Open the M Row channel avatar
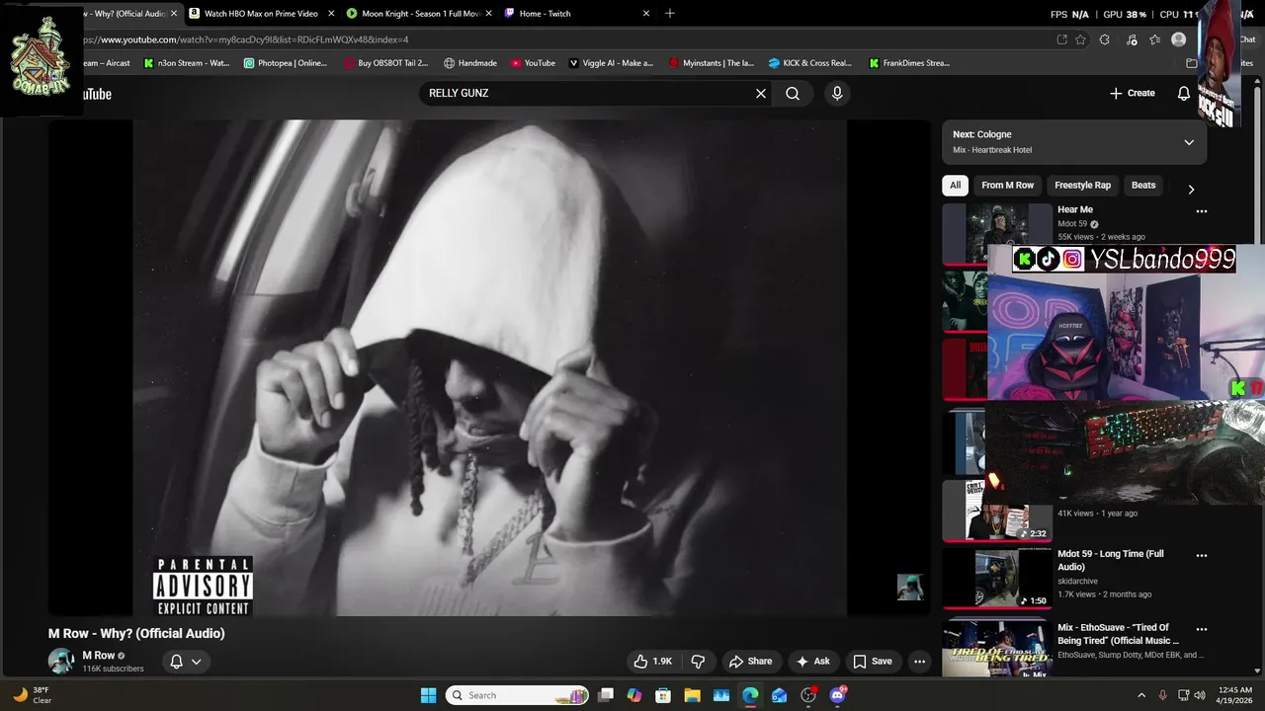 click(61, 661)
